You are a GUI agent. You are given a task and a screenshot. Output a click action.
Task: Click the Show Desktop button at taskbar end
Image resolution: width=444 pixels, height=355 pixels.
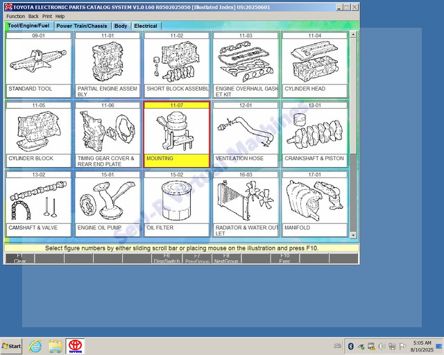[x=439, y=346]
